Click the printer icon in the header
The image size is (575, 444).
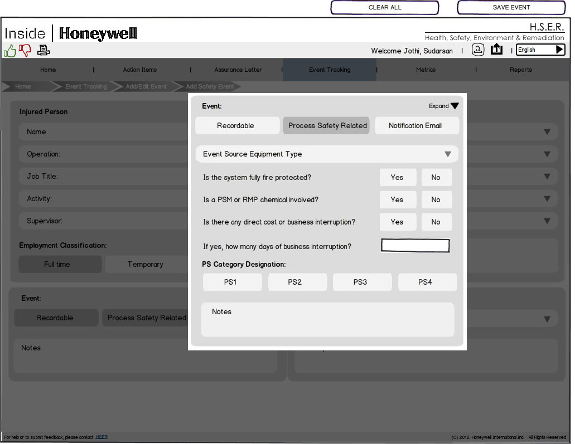pos(44,51)
